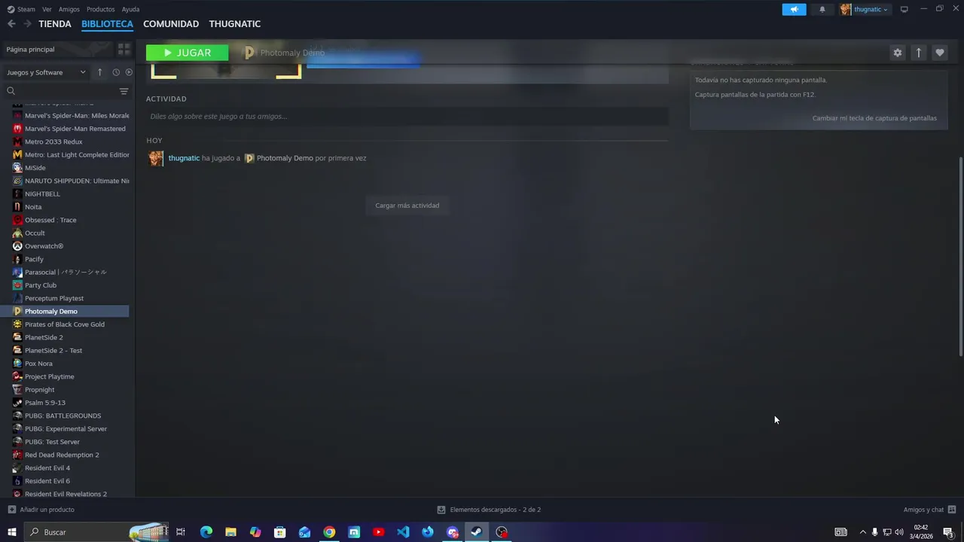This screenshot has width=964, height=542.
Task: Click the green JUGAR play button
Action: tap(187, 53)
